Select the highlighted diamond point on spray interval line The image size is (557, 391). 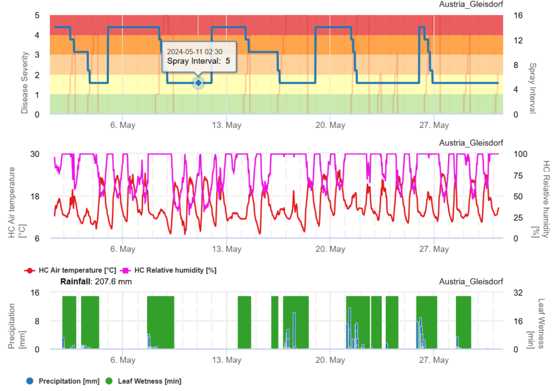click(x=199, y=83)
